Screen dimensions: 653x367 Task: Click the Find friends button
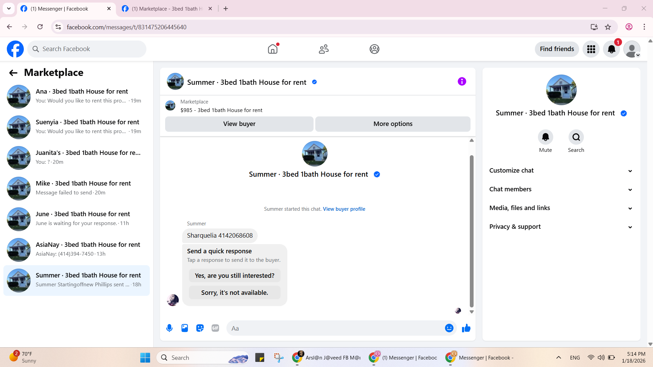(x=557, y=49)
